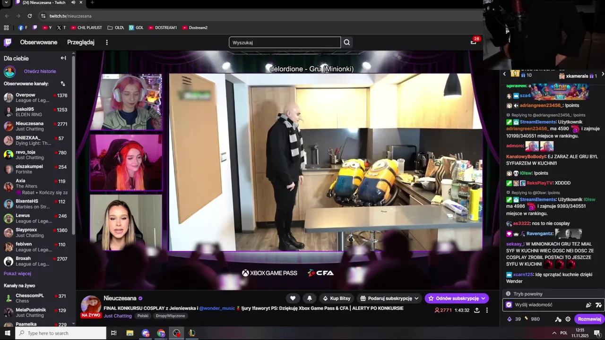
Task: Open the stream three-dot options menu
Action: coord(487,310)
